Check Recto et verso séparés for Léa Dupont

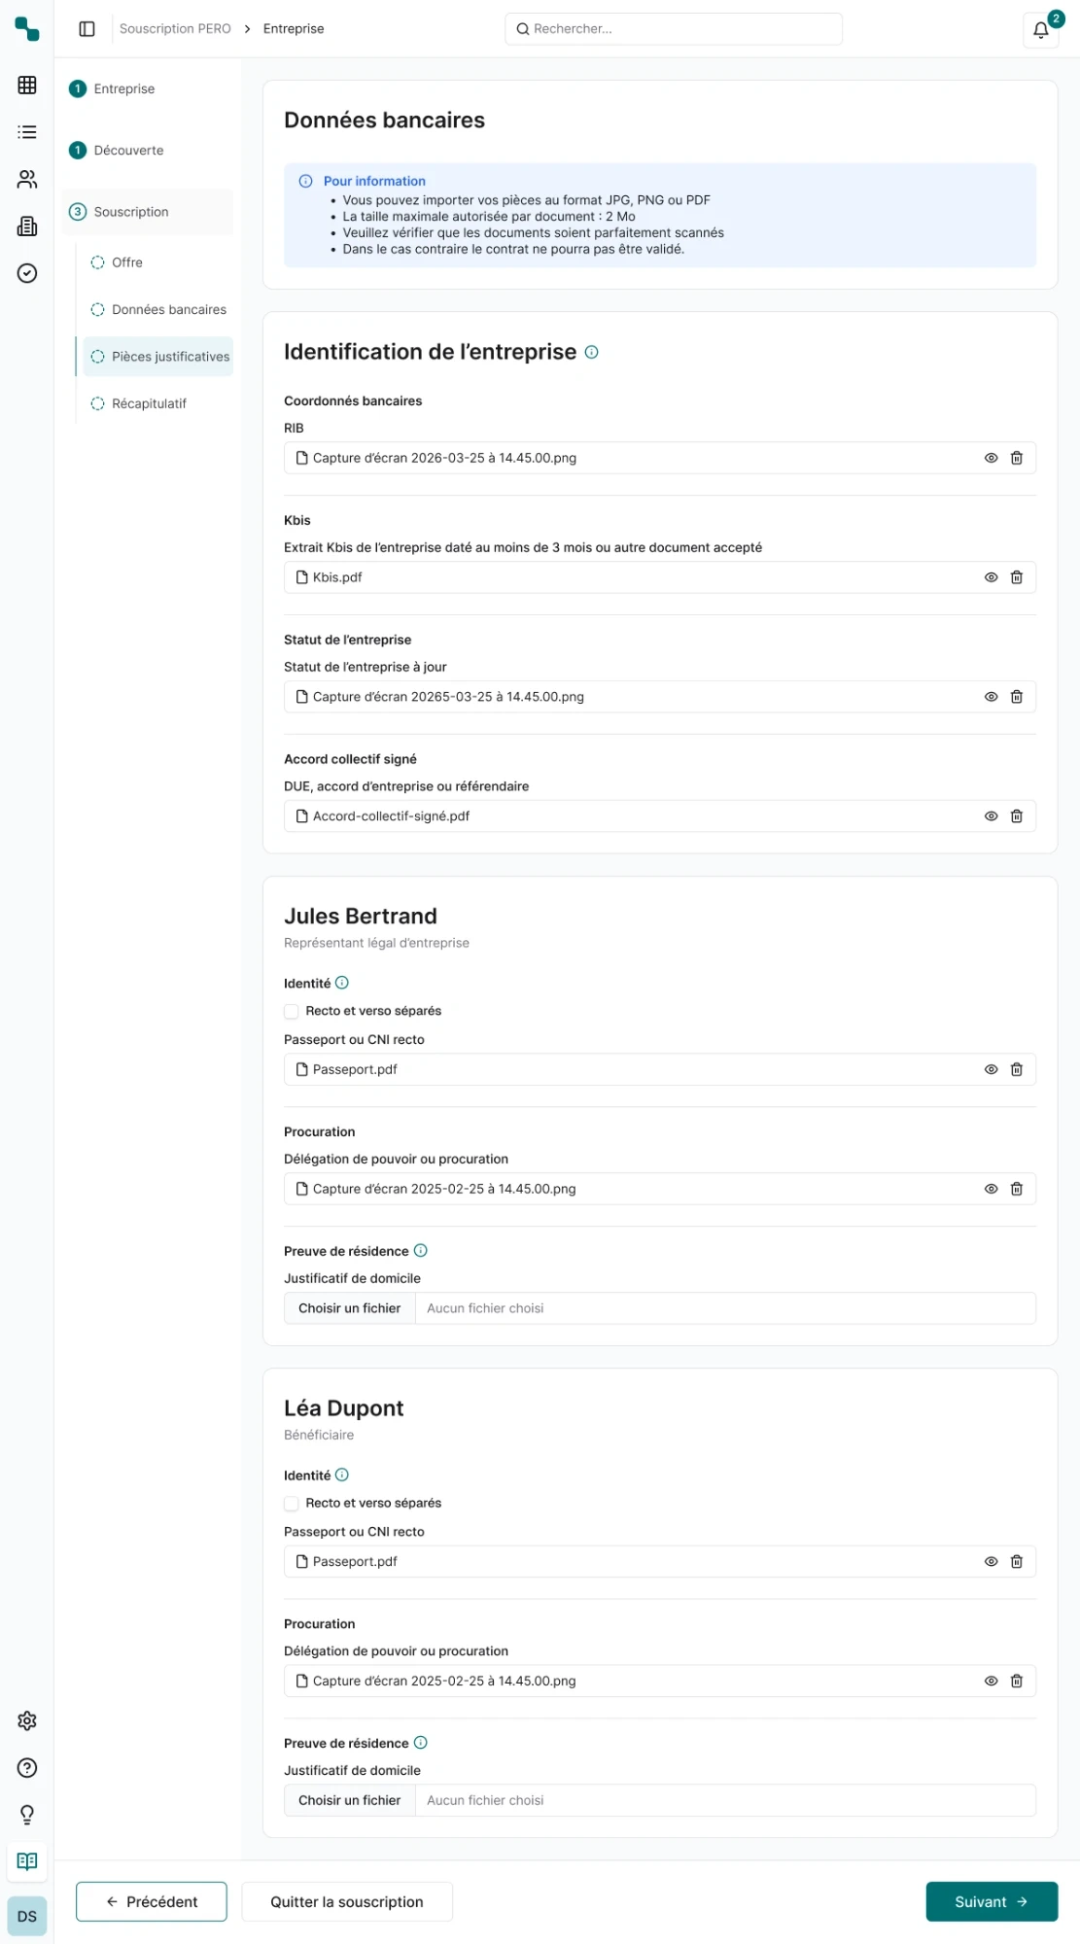tap(292, 1503)
